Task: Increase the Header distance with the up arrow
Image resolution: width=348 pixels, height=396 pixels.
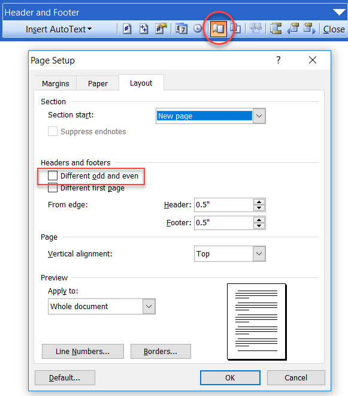Action: pos(259,202)
